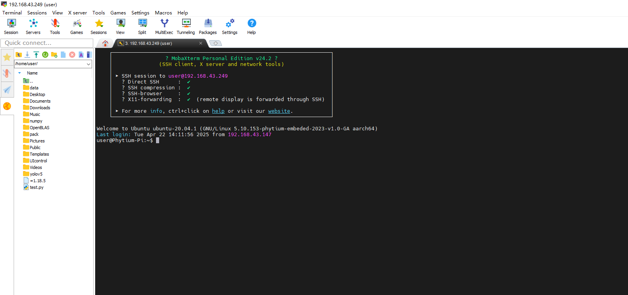The width and height of the screenshot is (628, 295).
Task: Close the 192.168.43.249 session tab
Action: [200, 43]
